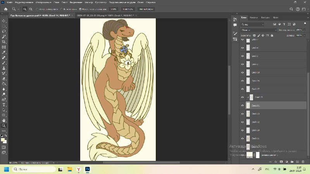Click the zoom out magnifier in options bar
Image resolution: width=310 pixels, height=174 pixels.
[x=31, y=9]
